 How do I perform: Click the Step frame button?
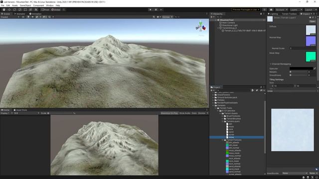pos(161,9)
